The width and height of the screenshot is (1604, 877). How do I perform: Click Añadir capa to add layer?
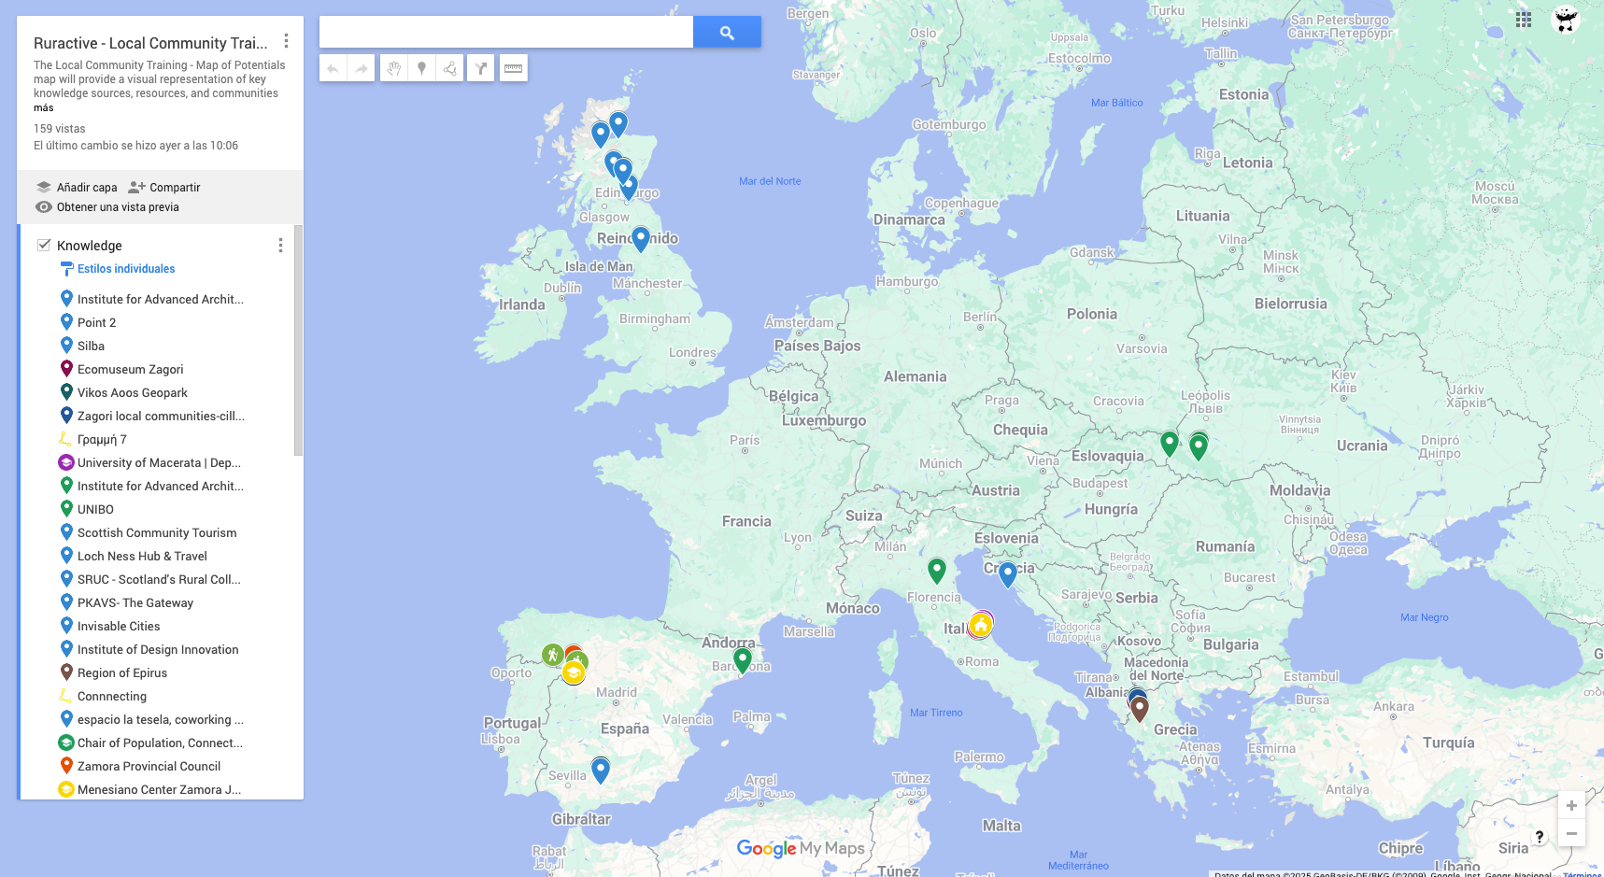(77, 187)
